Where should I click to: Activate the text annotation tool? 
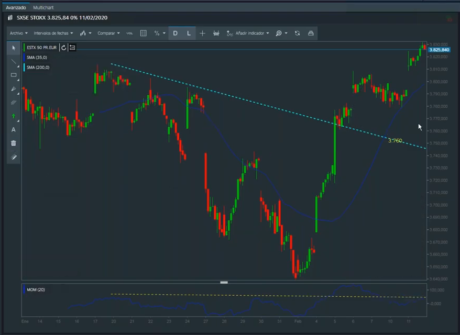click(x=14, y=129)
